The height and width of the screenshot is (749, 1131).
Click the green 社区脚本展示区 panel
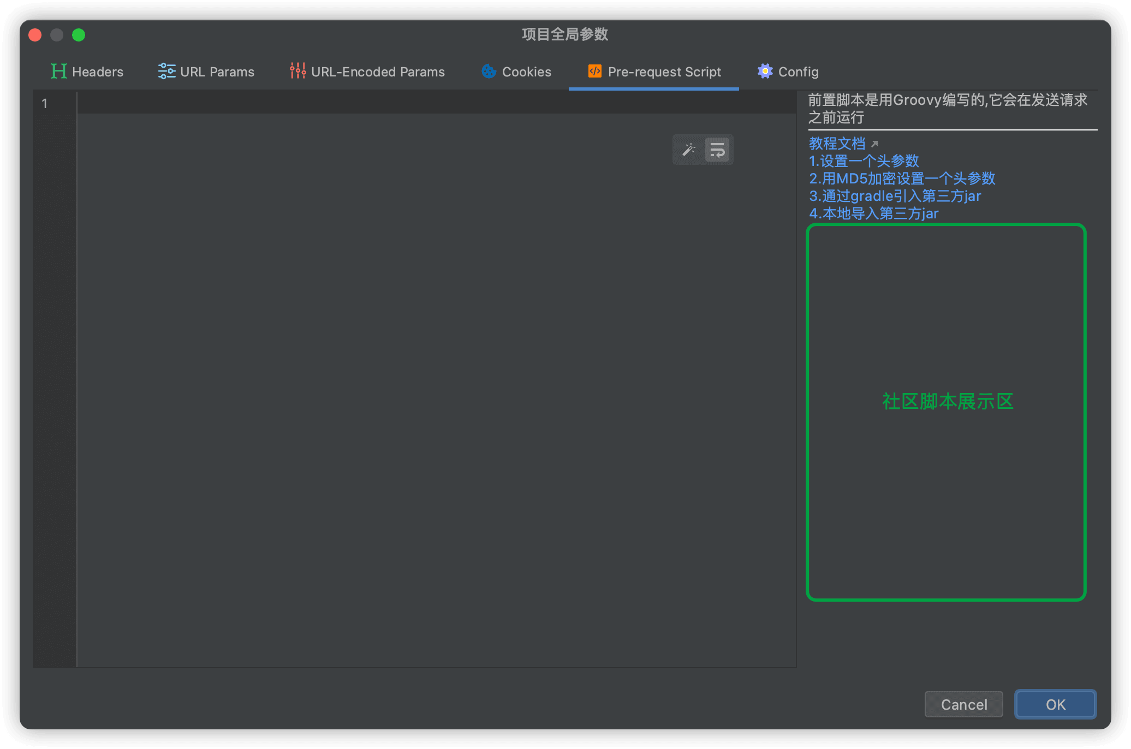[947, 401]
